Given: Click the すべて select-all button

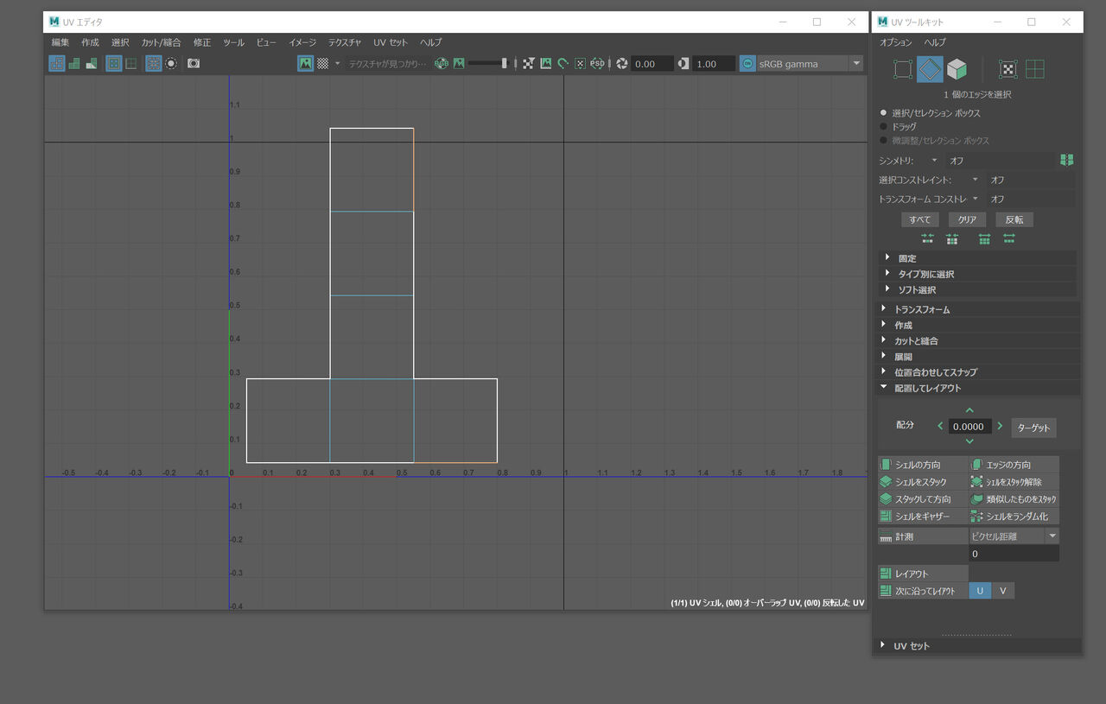Looking at the screenshot, I should [x=919, y=219].
